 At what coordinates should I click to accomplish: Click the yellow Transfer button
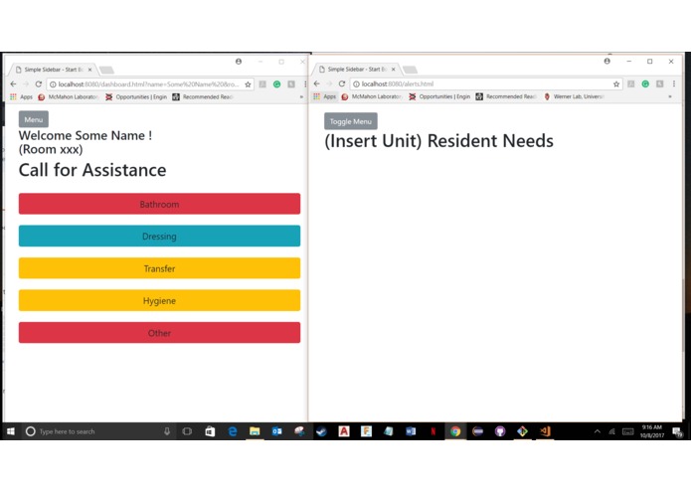pyautogui.click(x=159, y=268)
